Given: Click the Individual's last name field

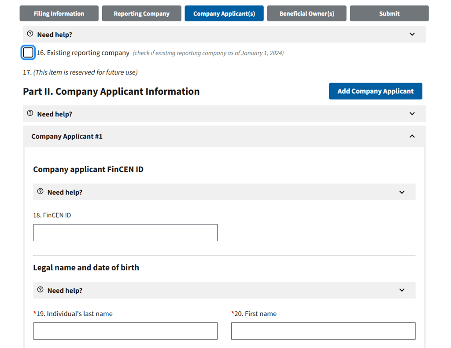Looking at the screenshot, I should click(x=125, y=331).
